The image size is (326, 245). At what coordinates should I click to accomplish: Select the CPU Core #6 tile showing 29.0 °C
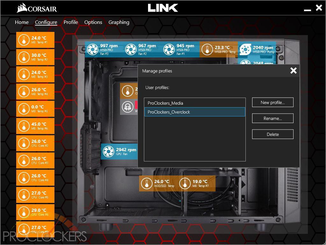click(35, 212)
